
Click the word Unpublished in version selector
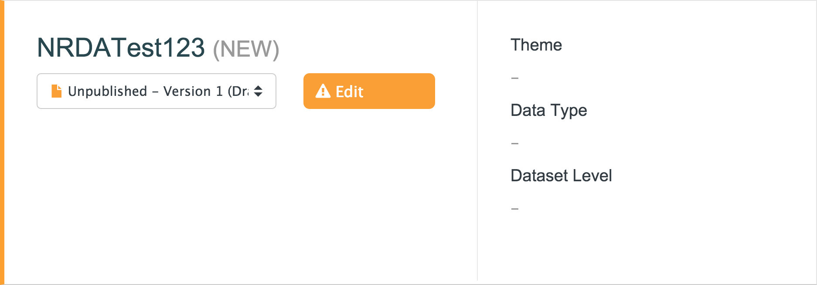tap(108, 91)
